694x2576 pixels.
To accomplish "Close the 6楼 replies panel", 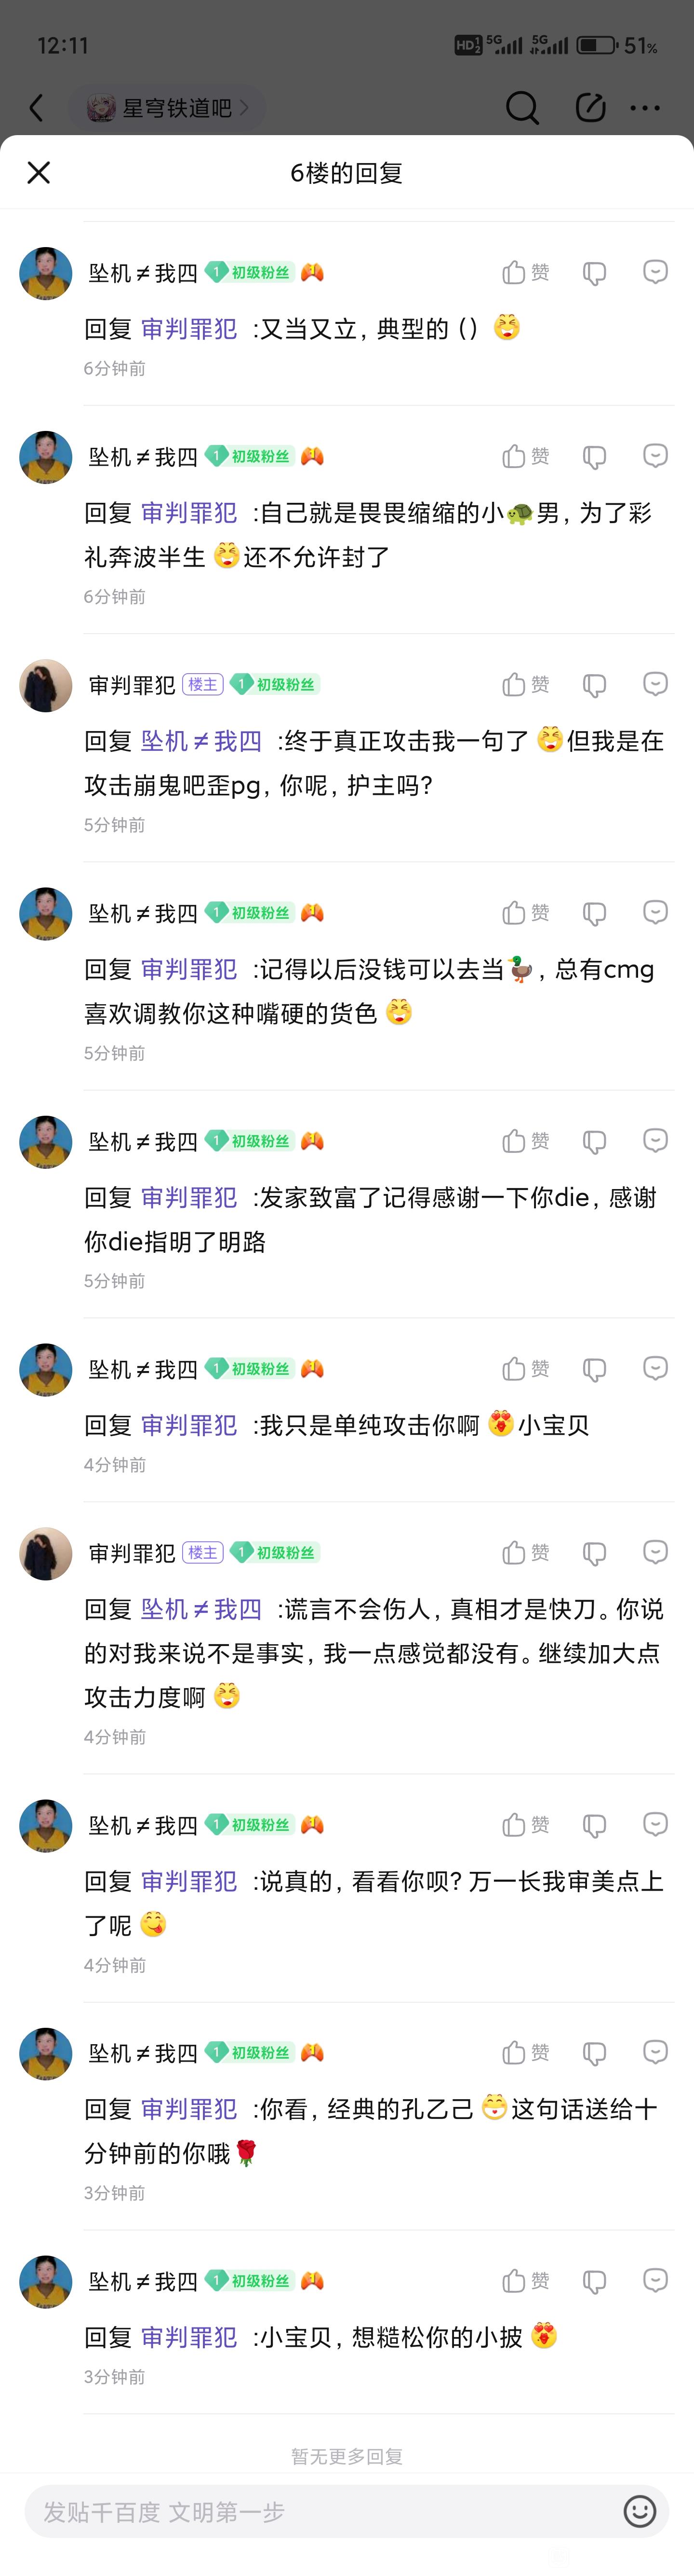I will pyautogui.click(x=39, y=173).
